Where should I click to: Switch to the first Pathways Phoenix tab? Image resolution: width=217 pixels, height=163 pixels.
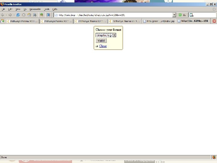point(22,21)
